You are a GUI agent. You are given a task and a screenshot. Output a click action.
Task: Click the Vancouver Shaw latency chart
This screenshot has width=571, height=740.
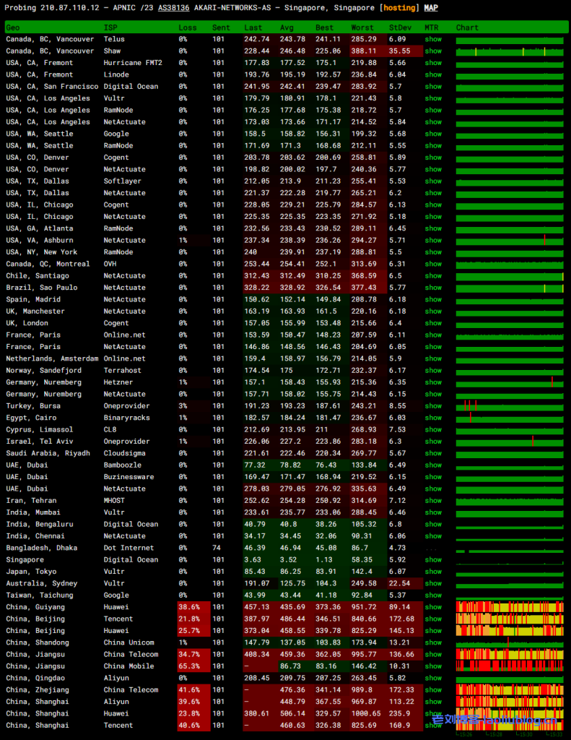click(x=510, y=51)
